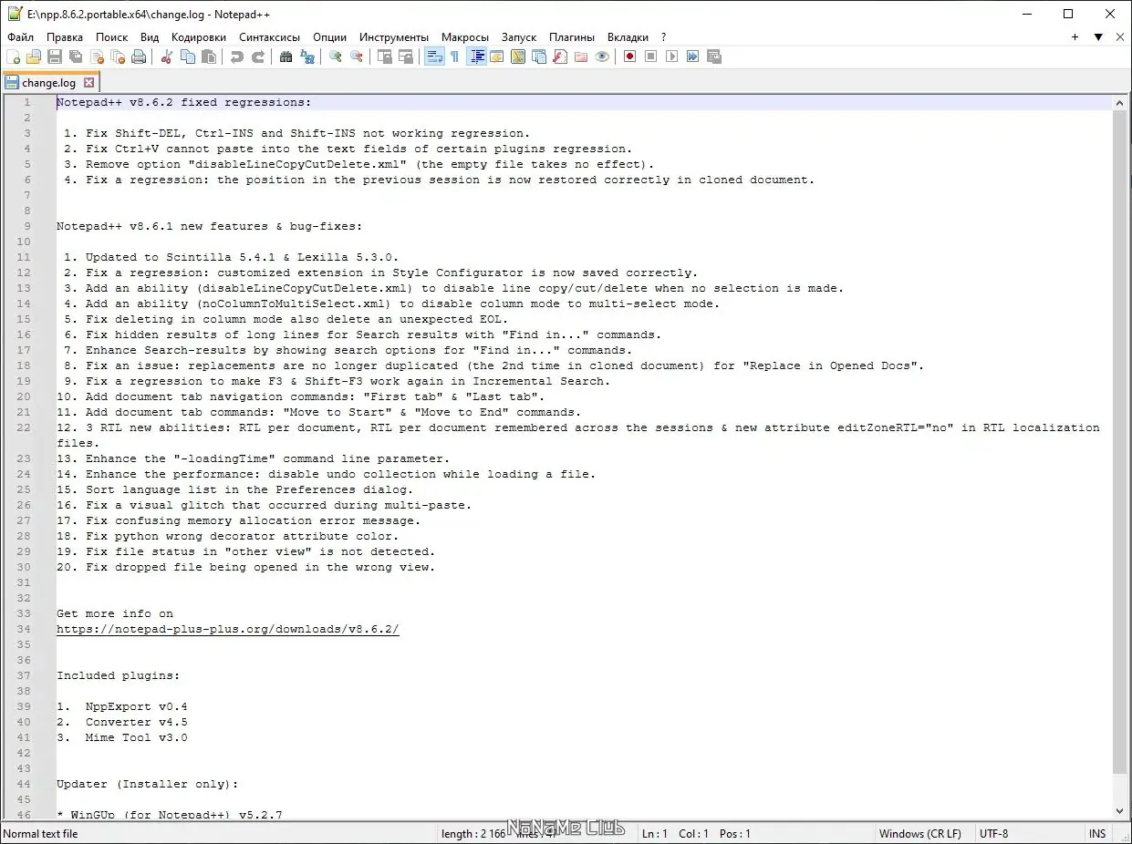Click the Save All toolbar icon
Viewport: 1132px width, 844px height.
(x=76, y=57)
